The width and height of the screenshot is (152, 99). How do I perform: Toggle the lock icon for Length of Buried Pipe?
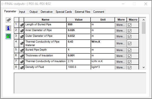click(x=22, y=25)
